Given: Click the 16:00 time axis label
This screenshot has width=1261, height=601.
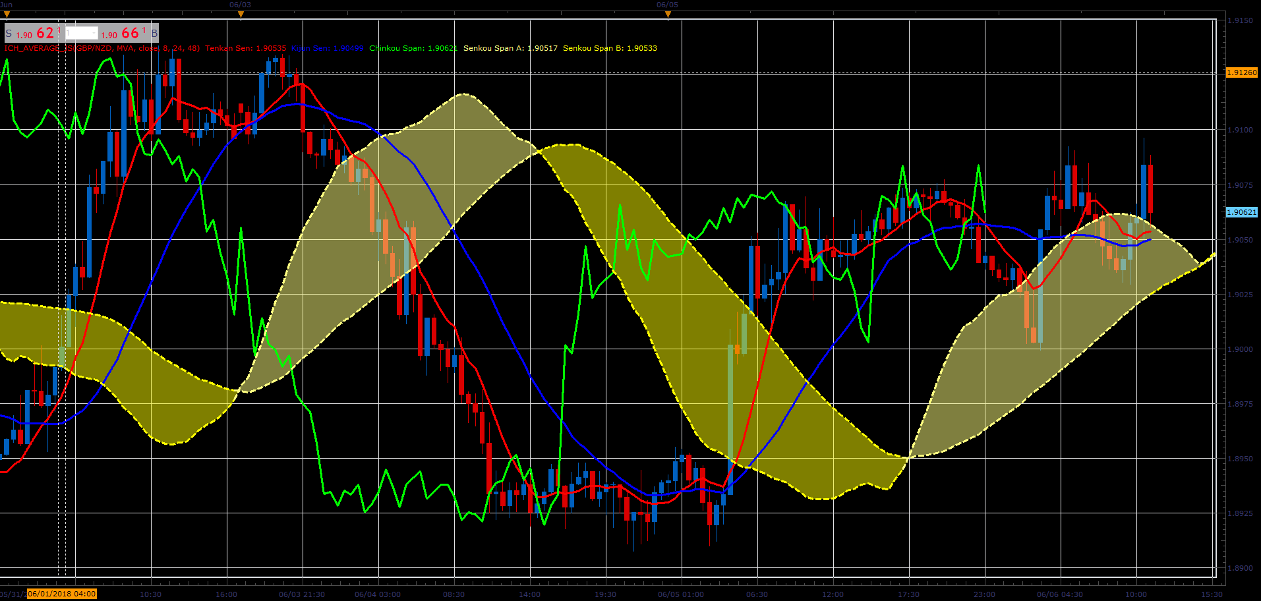Looking at the screenshot, I should click(226, 594).
